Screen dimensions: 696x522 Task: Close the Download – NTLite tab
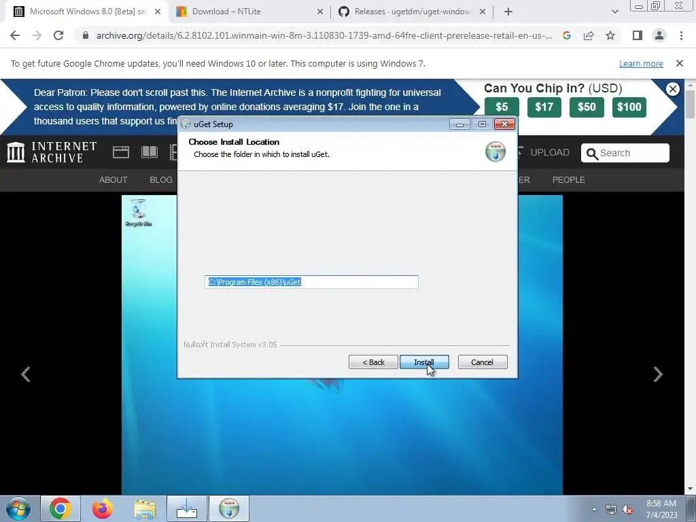320,12
